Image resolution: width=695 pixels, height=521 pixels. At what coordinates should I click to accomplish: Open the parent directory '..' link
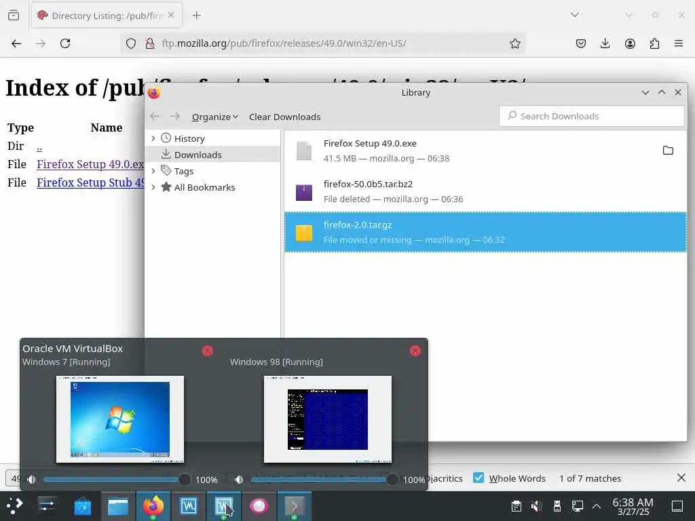tap(39, 147)
